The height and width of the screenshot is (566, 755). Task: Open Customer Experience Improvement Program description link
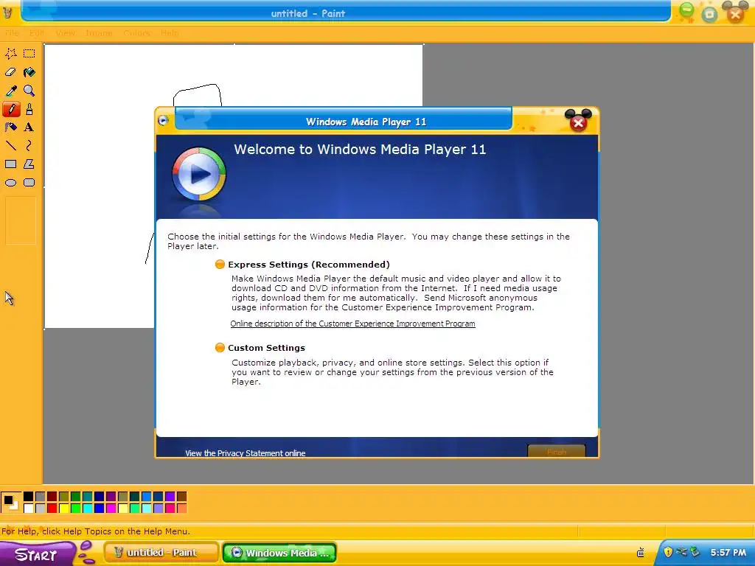tap(352, 324)
